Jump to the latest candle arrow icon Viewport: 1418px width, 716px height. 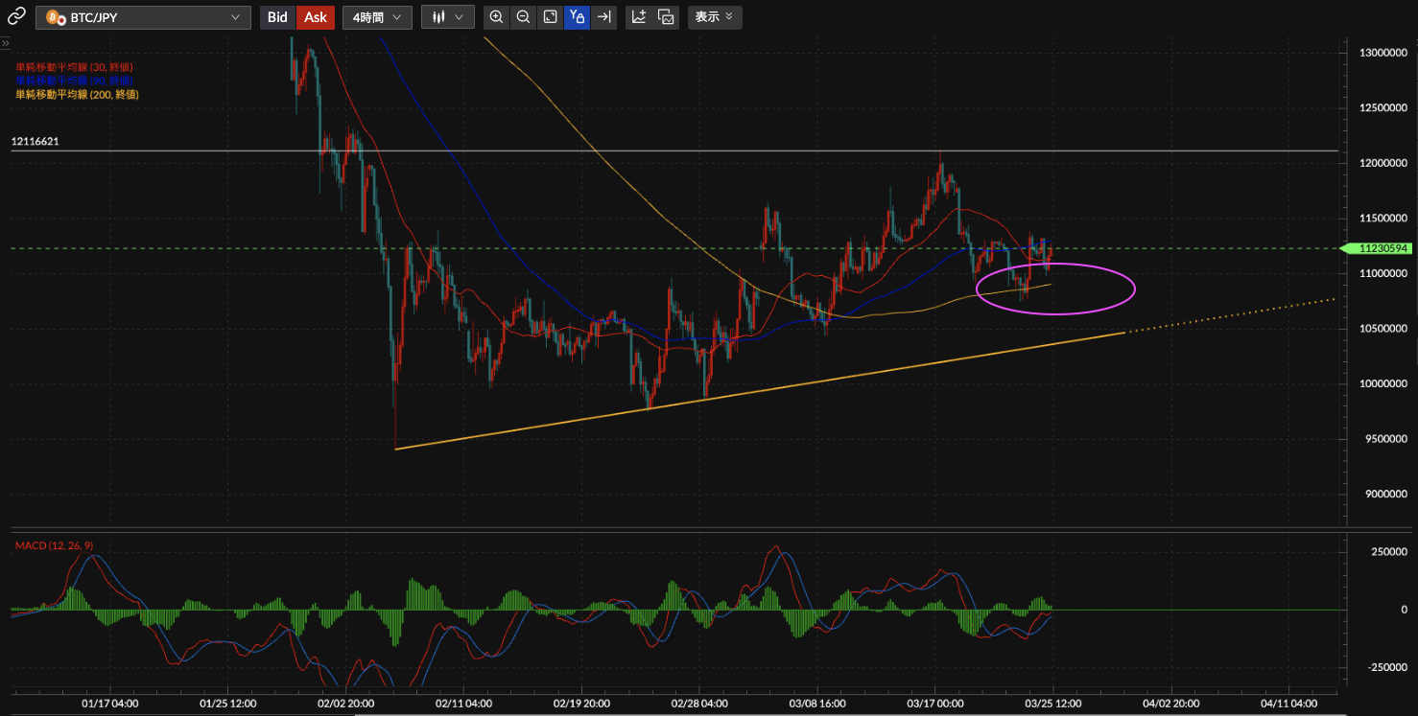point(603,17)
